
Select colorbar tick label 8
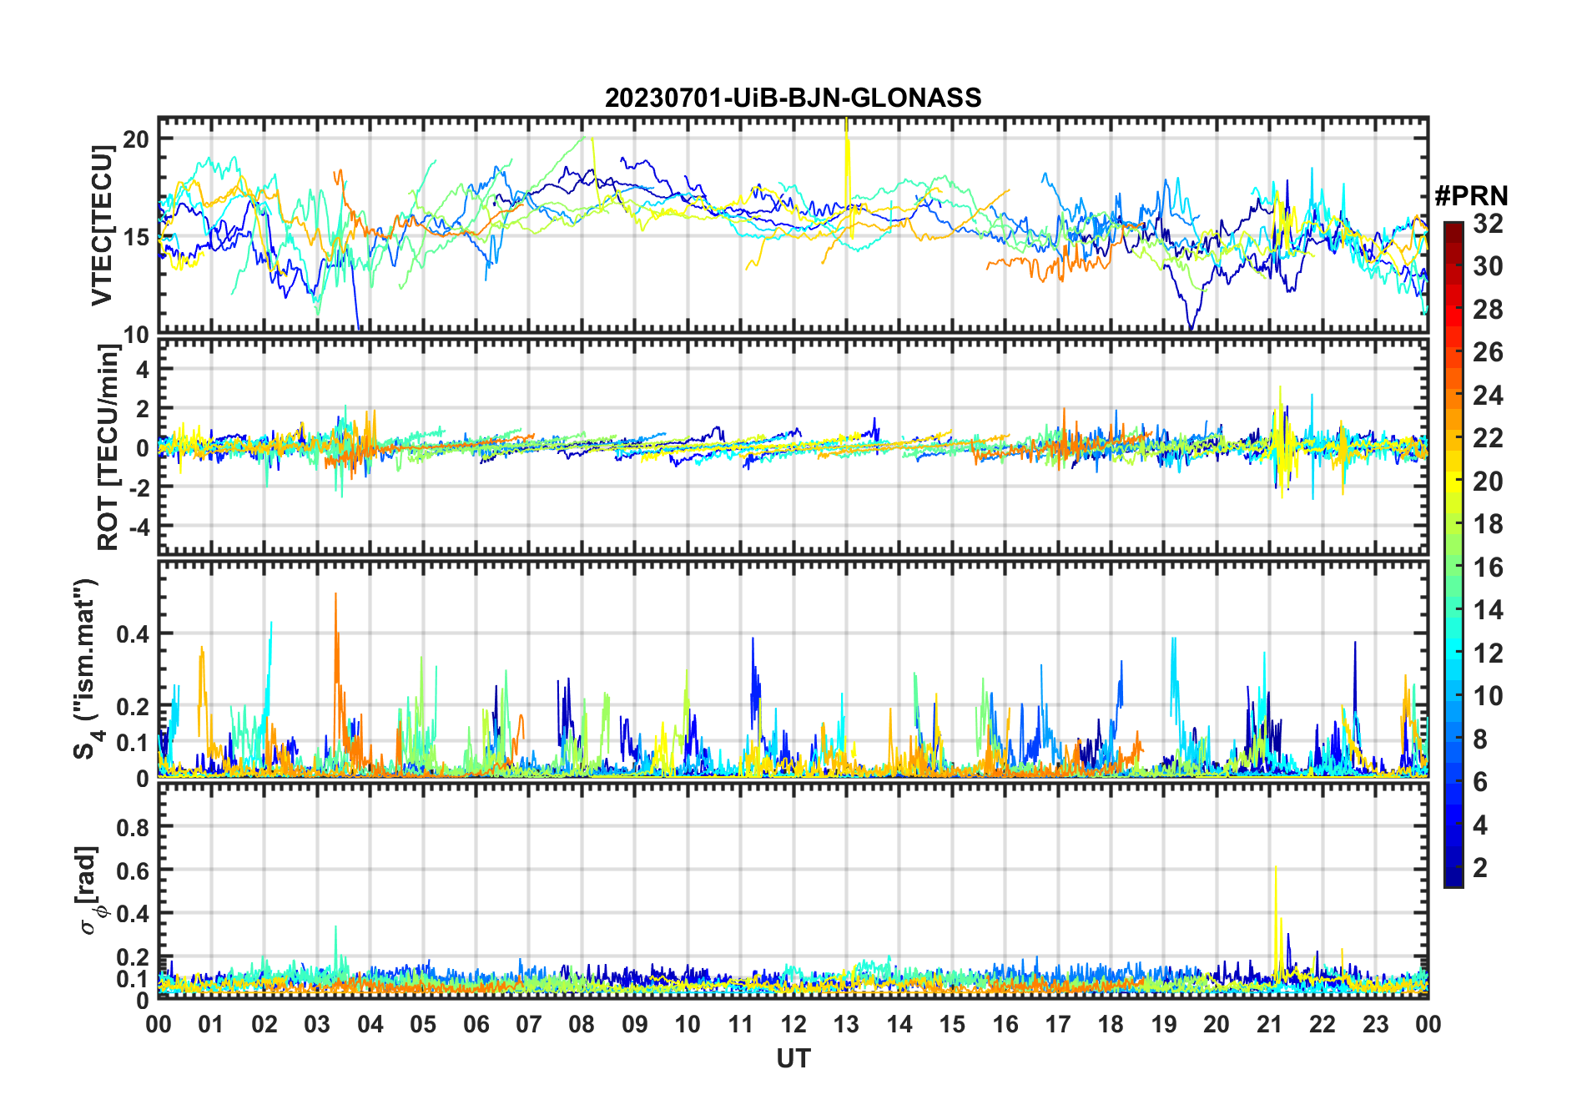point(1480,739)
